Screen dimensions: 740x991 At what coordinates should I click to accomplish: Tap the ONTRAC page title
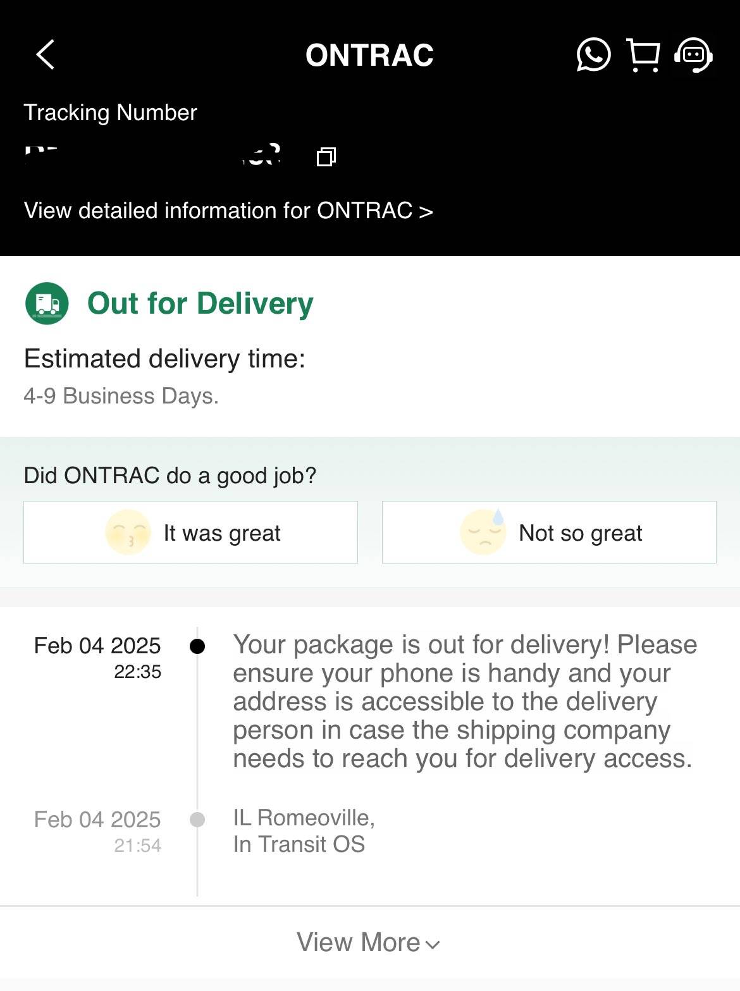tap(369, 56)
